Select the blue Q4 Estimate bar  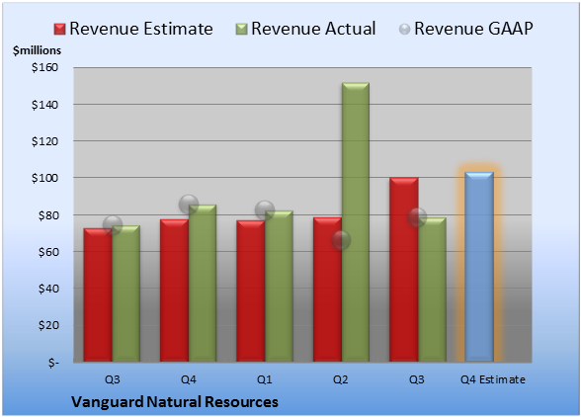pyautogui.click(x=479, y=267)
